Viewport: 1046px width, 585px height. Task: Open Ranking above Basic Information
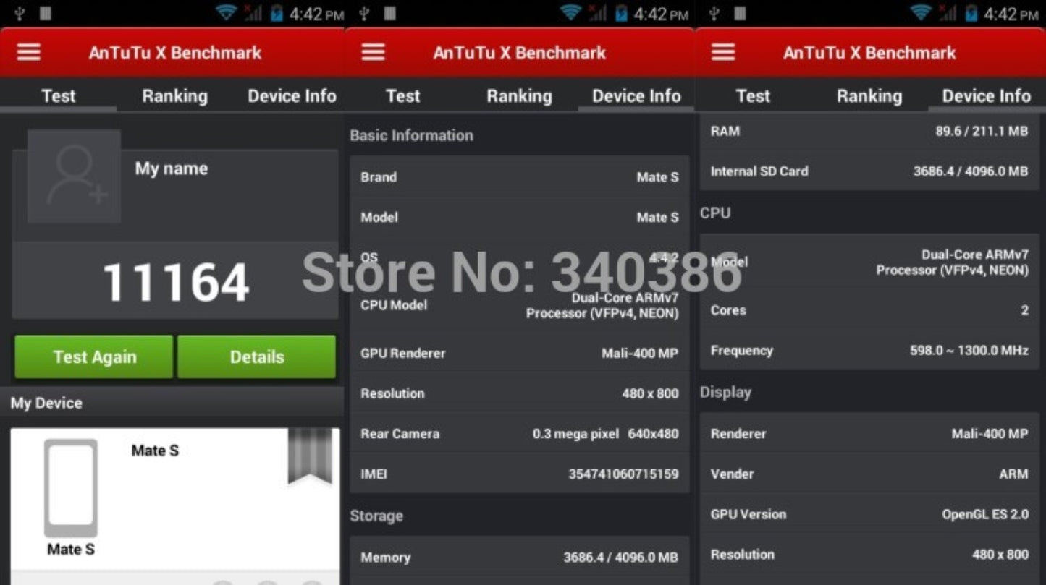[x=519, y=95]
